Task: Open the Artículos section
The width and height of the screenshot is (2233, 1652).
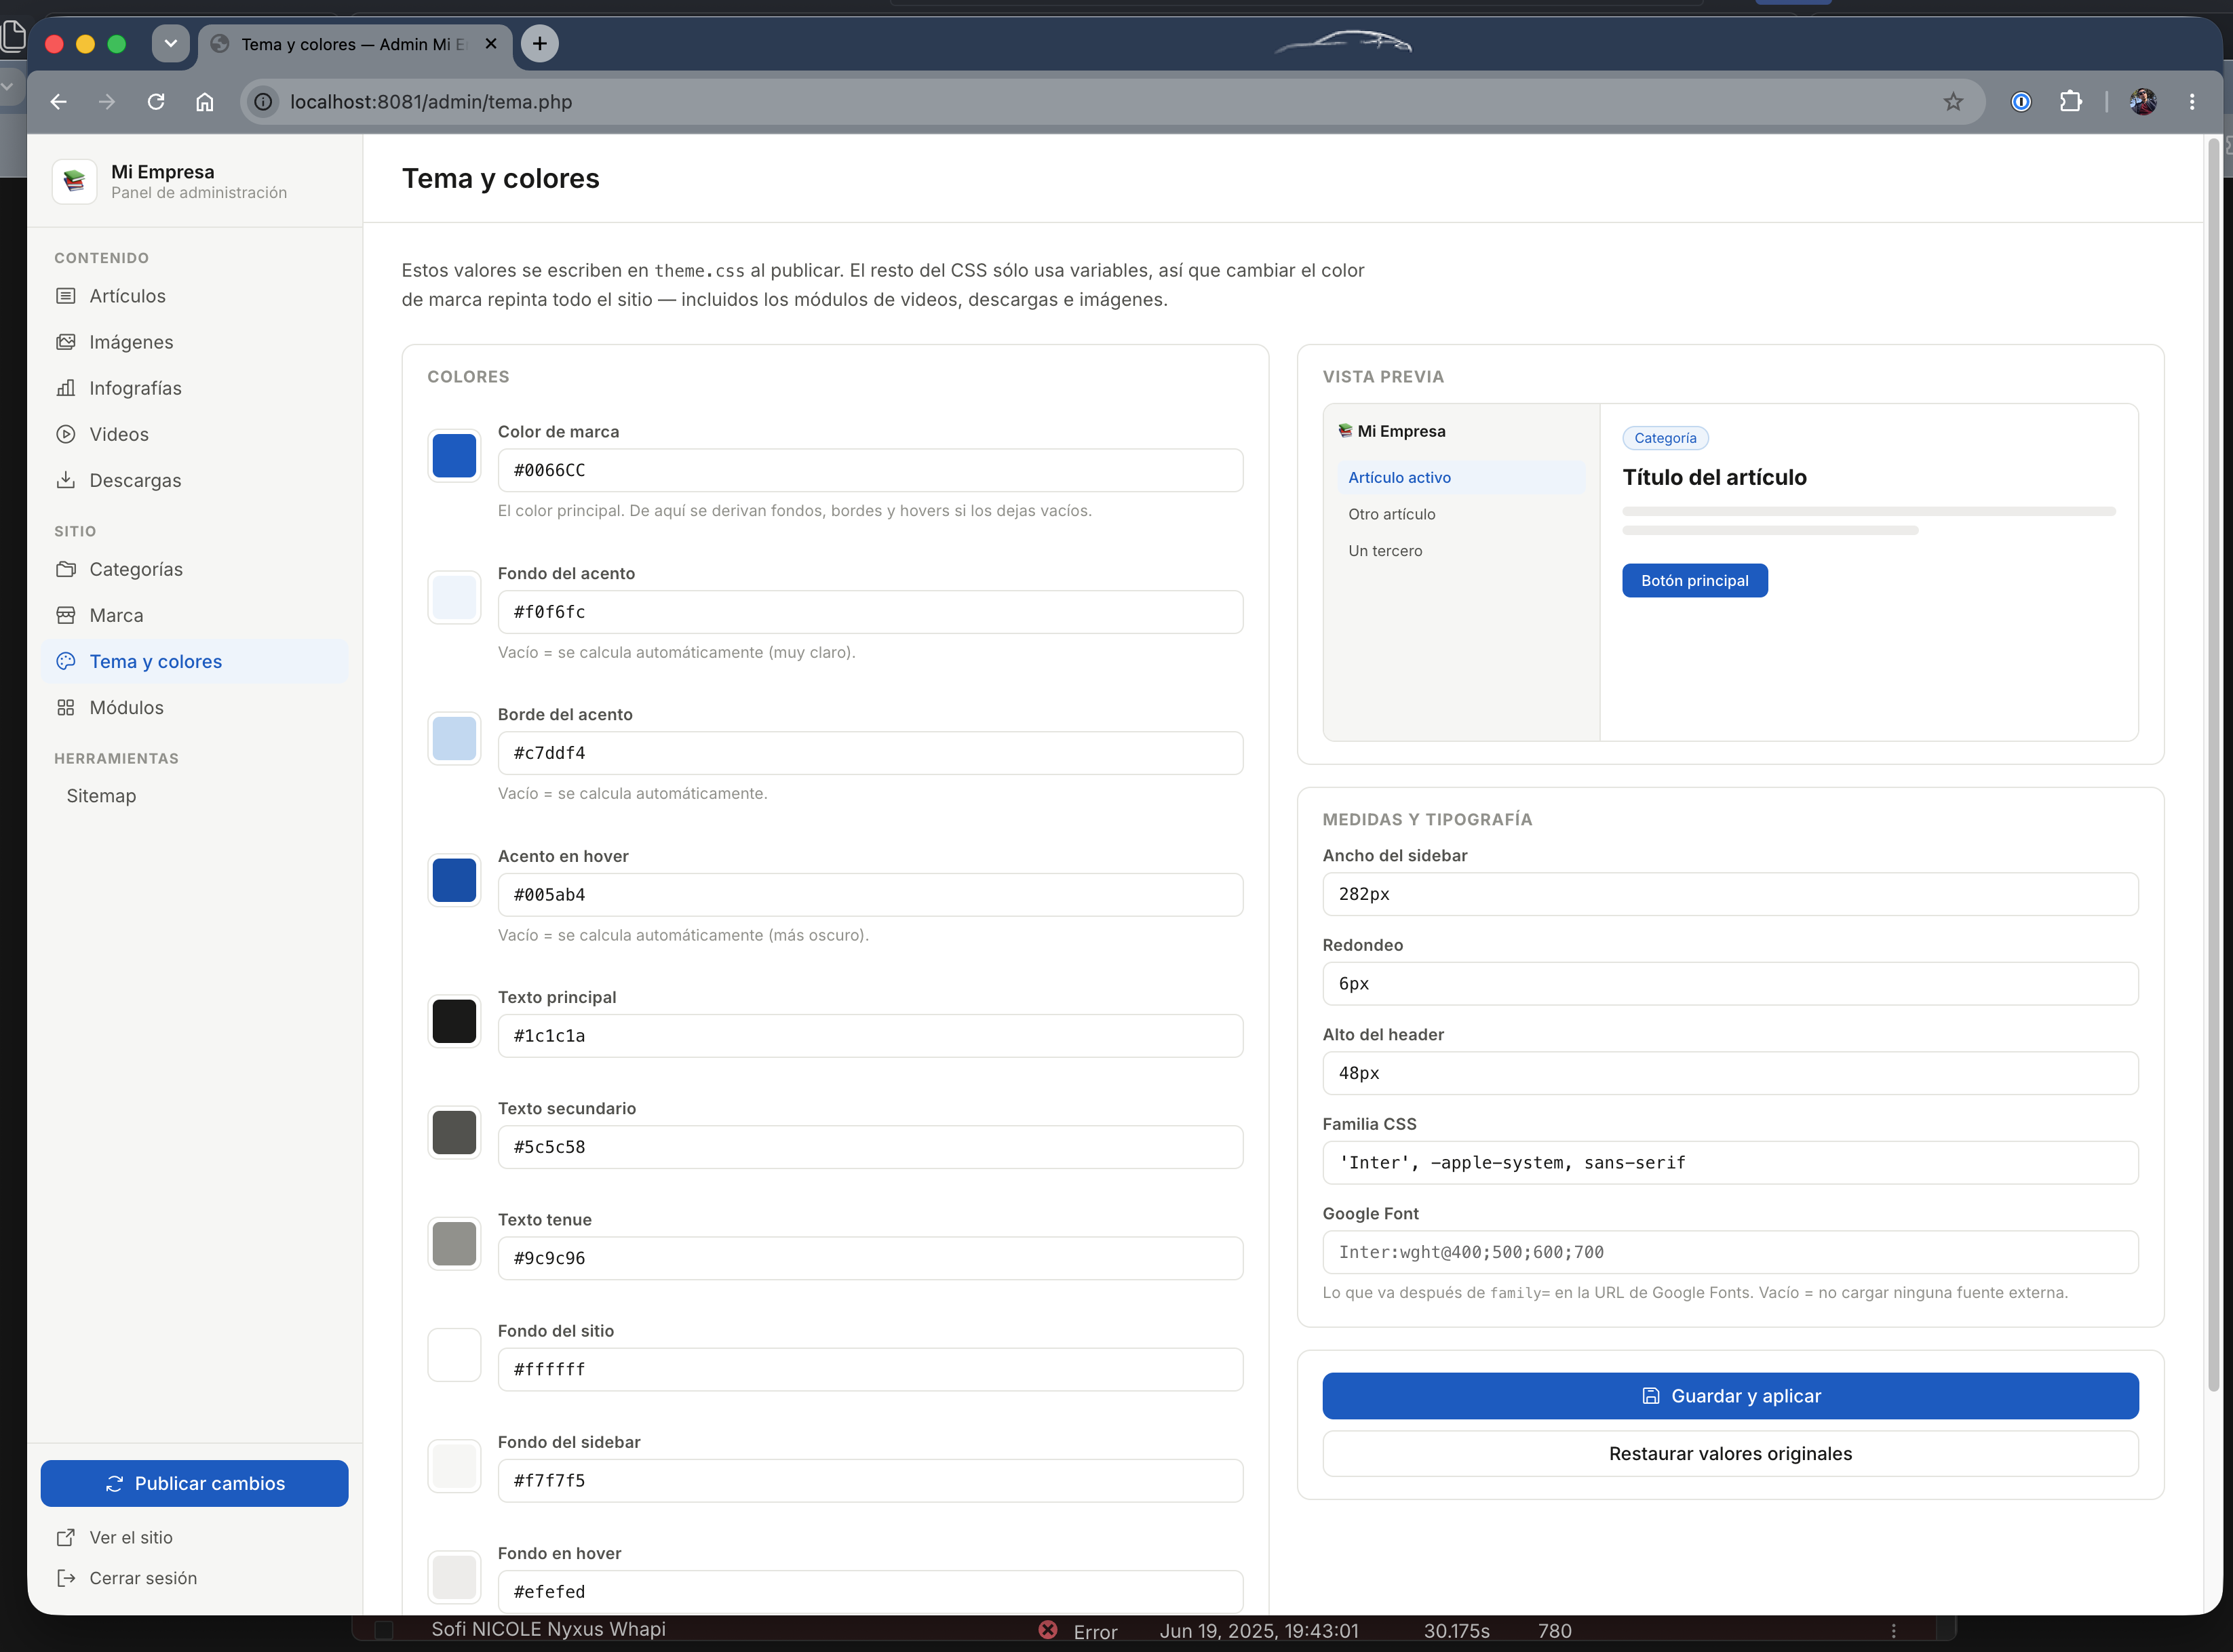Action: point(195,296)
